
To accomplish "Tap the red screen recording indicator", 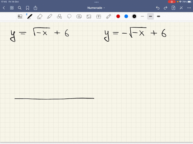I will [x=172, y=2].
